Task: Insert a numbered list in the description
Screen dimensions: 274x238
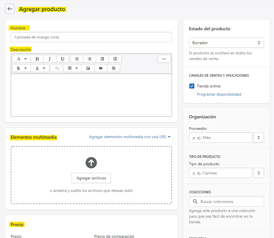Action: coord(90,59)
